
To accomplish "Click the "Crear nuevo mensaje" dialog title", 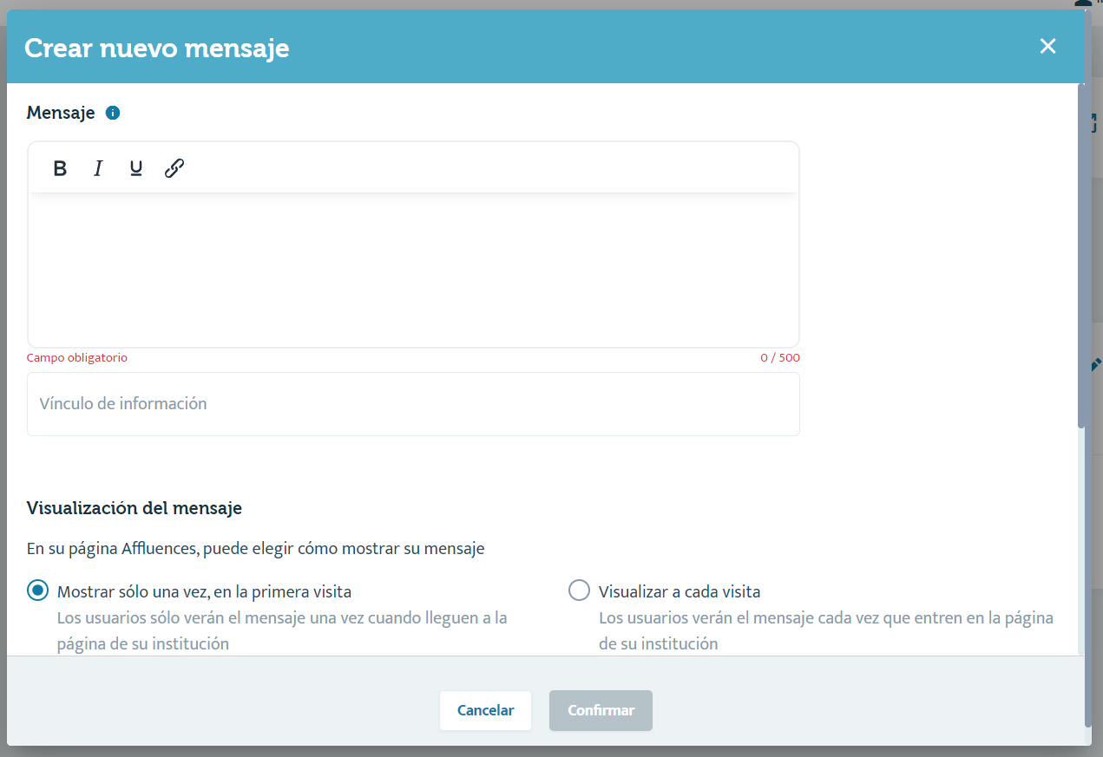I will coord(157,48).
